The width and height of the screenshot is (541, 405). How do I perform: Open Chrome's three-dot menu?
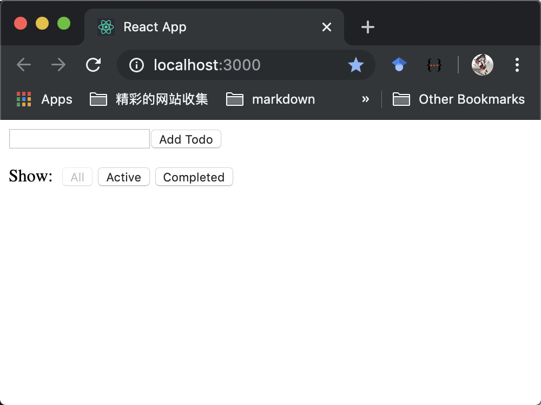pyautogui.click(x=517, y=65)
